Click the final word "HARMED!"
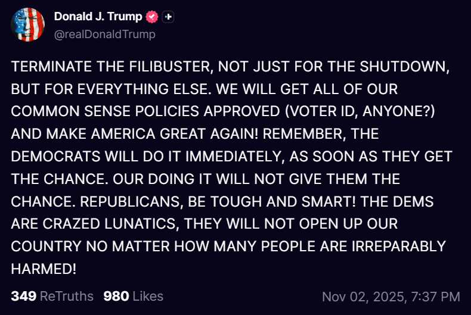Screen dimensions: 471x315 coord(44,268)
